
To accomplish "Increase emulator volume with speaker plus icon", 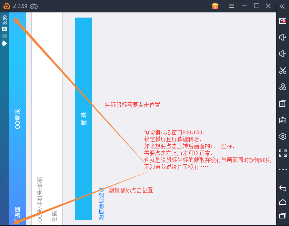I will [283, 37].
